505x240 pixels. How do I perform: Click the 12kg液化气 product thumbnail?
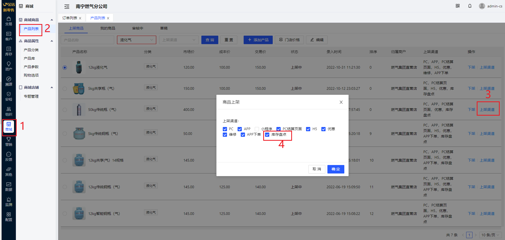[79, 67]
